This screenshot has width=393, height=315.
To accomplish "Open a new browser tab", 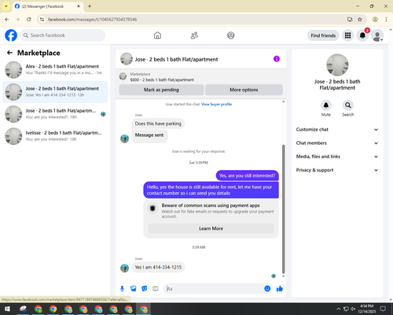I will point(90,6).
